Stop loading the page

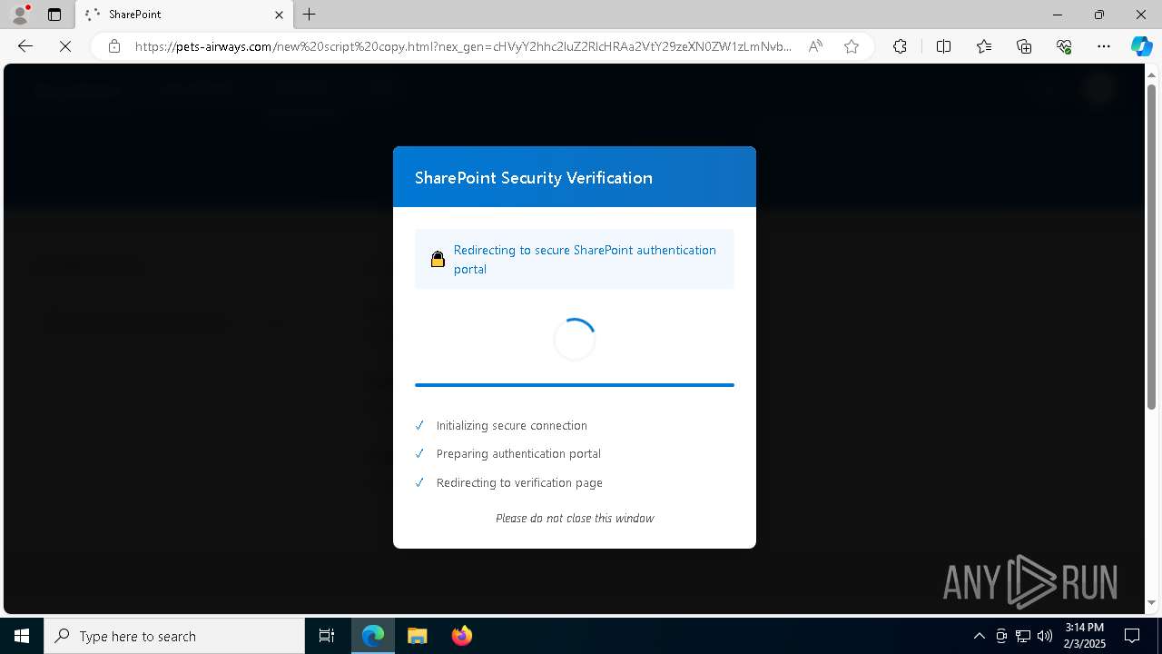(x=65, y=46)
